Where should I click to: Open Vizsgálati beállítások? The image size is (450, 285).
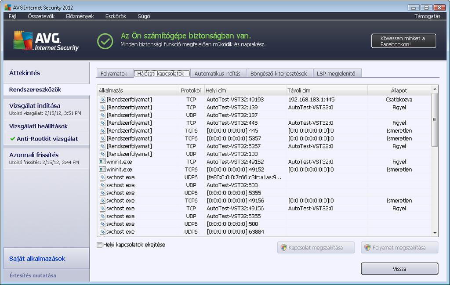click(47, 126)
